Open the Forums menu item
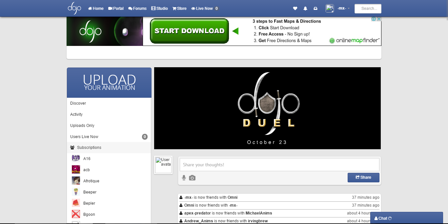Viewport: 448px width, 224px height. click(137, 8)
